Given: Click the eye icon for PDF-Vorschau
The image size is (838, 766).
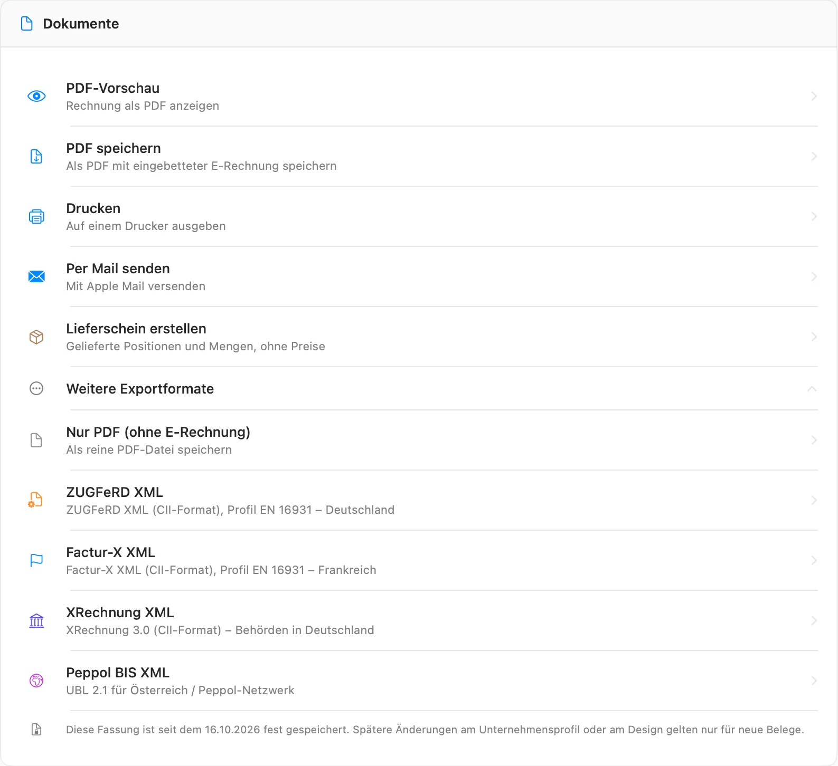Looking at the screenshot, I should (x=36, y=96).
